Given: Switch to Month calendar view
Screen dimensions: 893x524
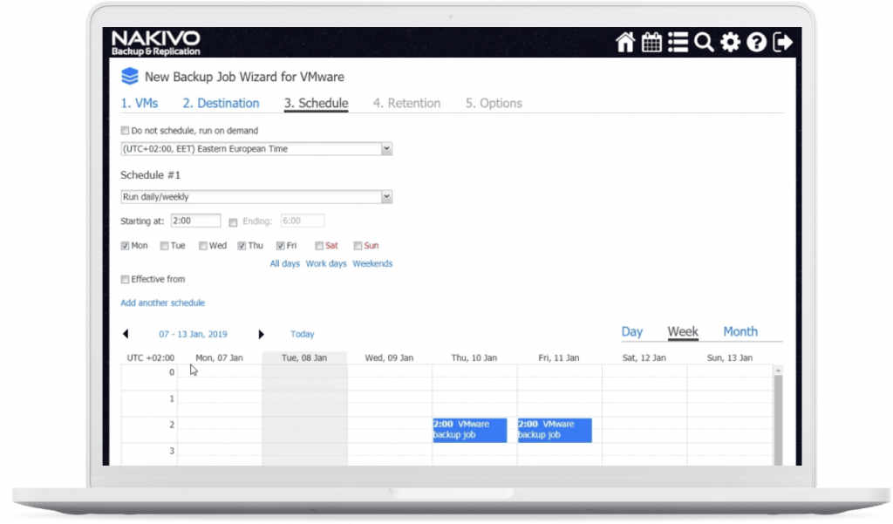Looking at the screenshot, I should (x=740, y=331).
